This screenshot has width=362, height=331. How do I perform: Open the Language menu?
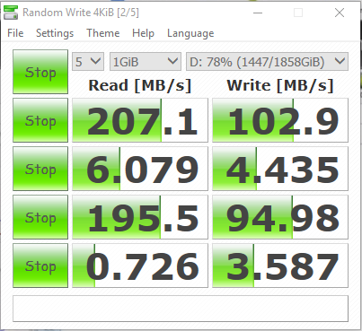click(x=190, y=33)
